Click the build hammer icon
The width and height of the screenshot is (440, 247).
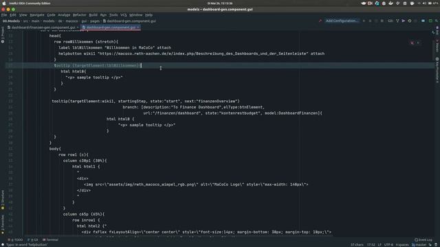pyautogui.click(x=320, y=21)
